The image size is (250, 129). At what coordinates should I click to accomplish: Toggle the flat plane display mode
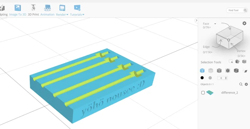[x=245, y=71]
